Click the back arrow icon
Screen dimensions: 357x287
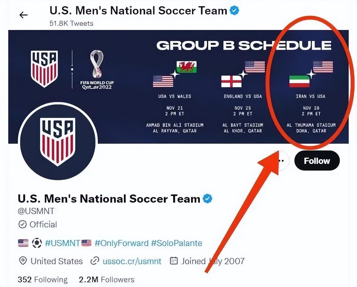[x=24, y=15]
